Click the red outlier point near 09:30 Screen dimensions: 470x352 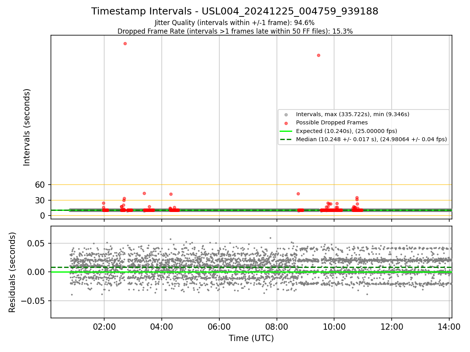[x=318, y=55]
